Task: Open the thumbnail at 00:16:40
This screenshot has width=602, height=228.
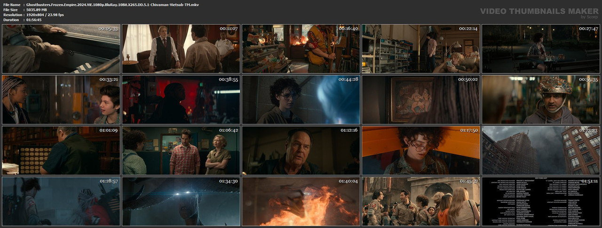Action: tap(301, 49)
